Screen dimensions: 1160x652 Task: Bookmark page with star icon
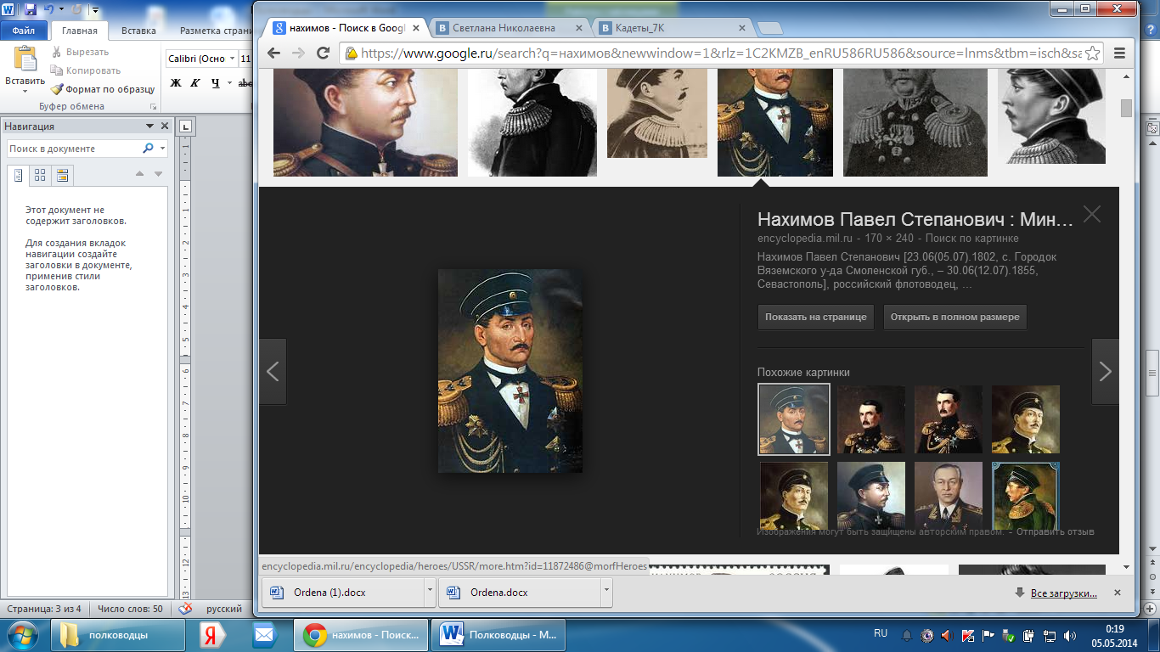tap(1092, 53)
